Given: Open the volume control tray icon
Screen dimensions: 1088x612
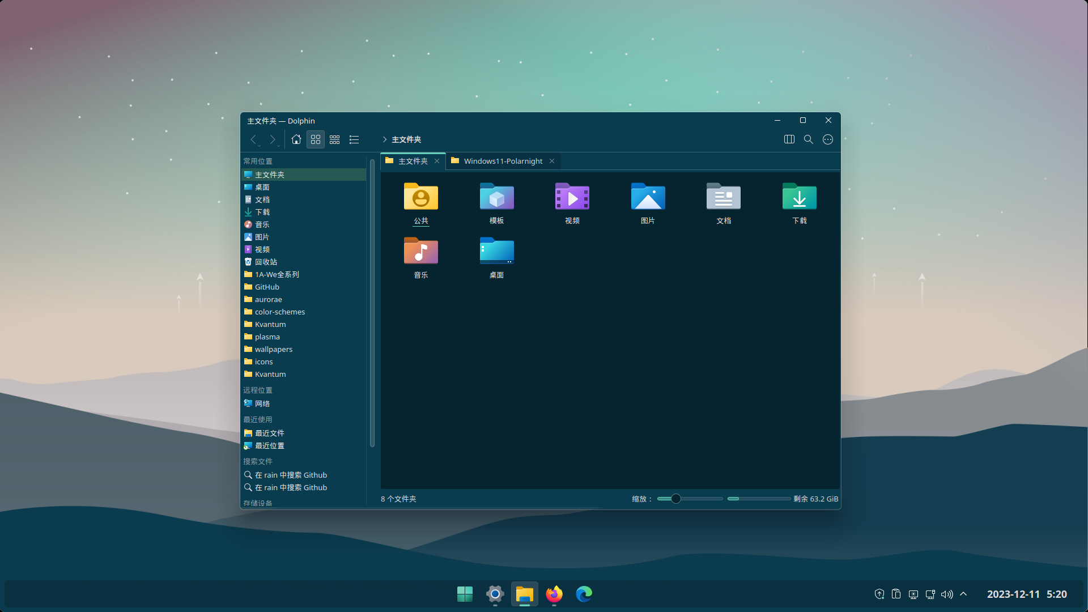Looking at the screenshot, I should (x=947, y=594).
